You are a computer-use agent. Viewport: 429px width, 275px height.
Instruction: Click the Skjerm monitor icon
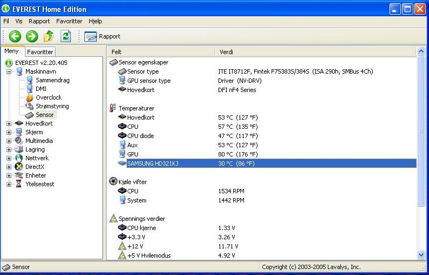[x=19, y=132]
